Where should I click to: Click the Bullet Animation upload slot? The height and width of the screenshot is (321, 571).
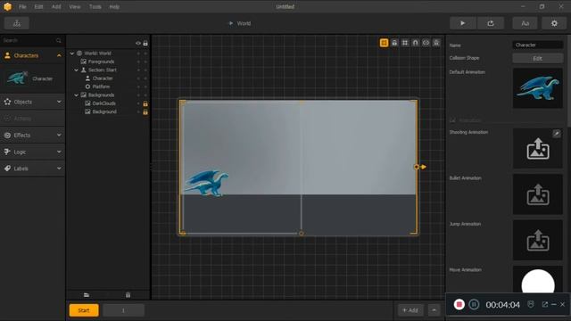coord(538,194)
